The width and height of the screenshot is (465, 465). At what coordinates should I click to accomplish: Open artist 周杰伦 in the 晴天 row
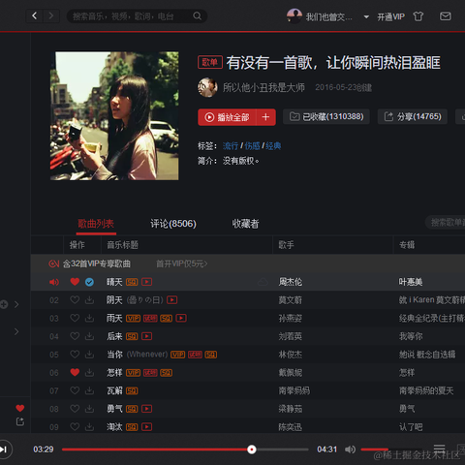[x=291, y=282]
